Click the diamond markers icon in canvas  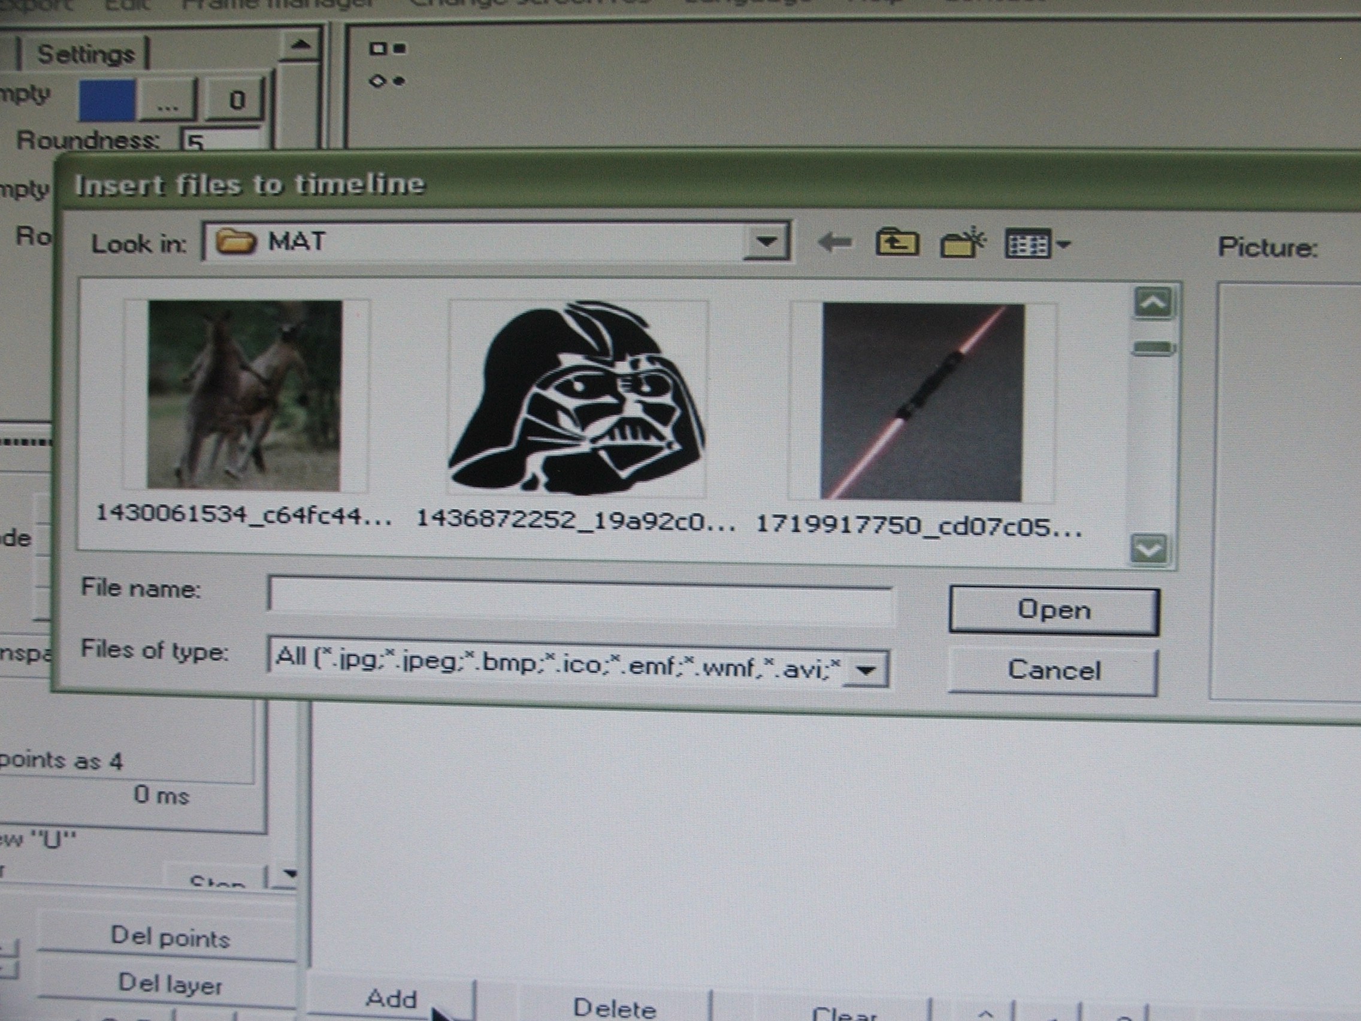(387, 81)
